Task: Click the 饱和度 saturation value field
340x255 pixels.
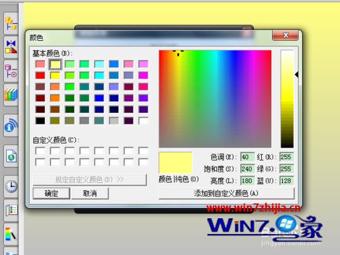Action: [x=247, y=169]
